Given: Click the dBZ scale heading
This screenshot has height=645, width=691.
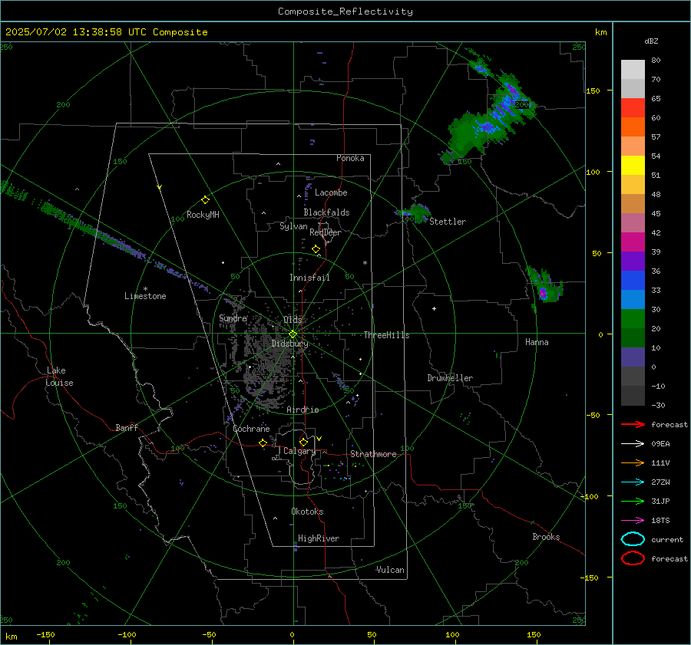Looking at the screenshot, I should click(x=651, y=41).
